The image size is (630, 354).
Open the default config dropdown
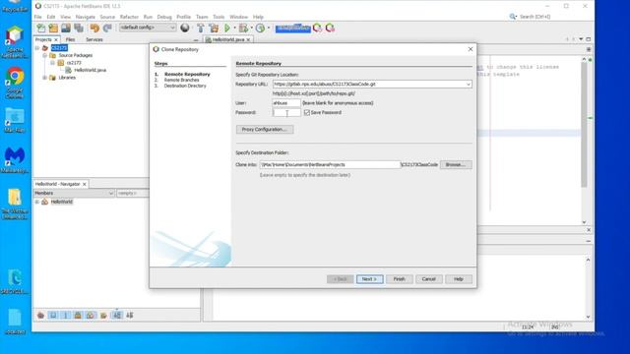[x=148, y=28]
